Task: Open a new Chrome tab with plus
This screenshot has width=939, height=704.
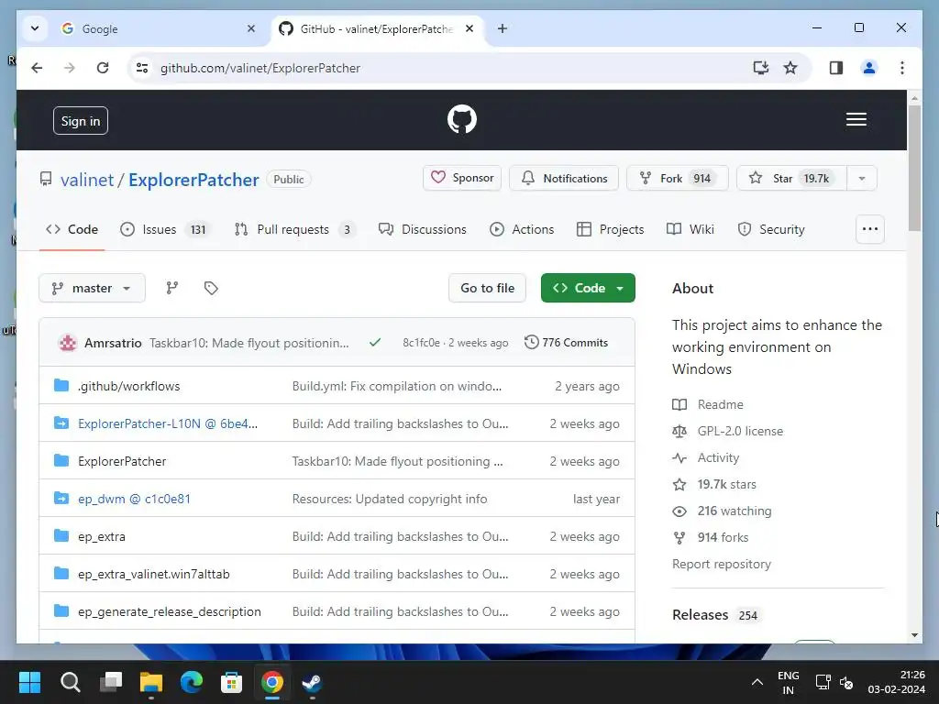Action: click(x=503, y=28)
